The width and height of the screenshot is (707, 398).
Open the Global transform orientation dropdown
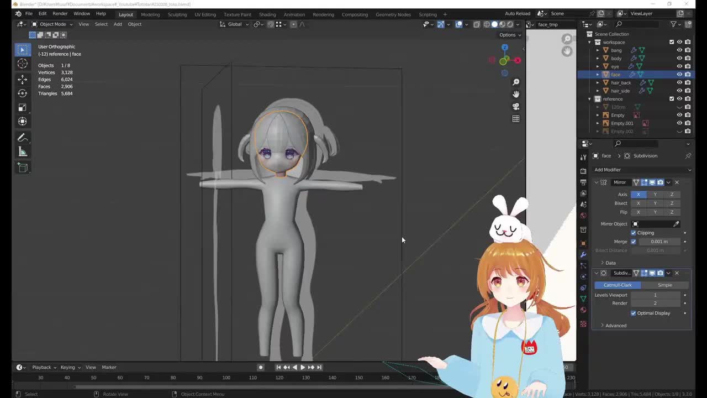(234, 24)
